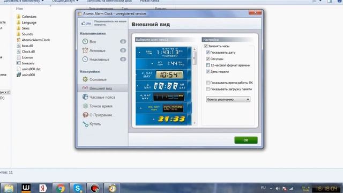Click the globe icon for Часовые пояса
343x193 pixels.
coord(85,96)
